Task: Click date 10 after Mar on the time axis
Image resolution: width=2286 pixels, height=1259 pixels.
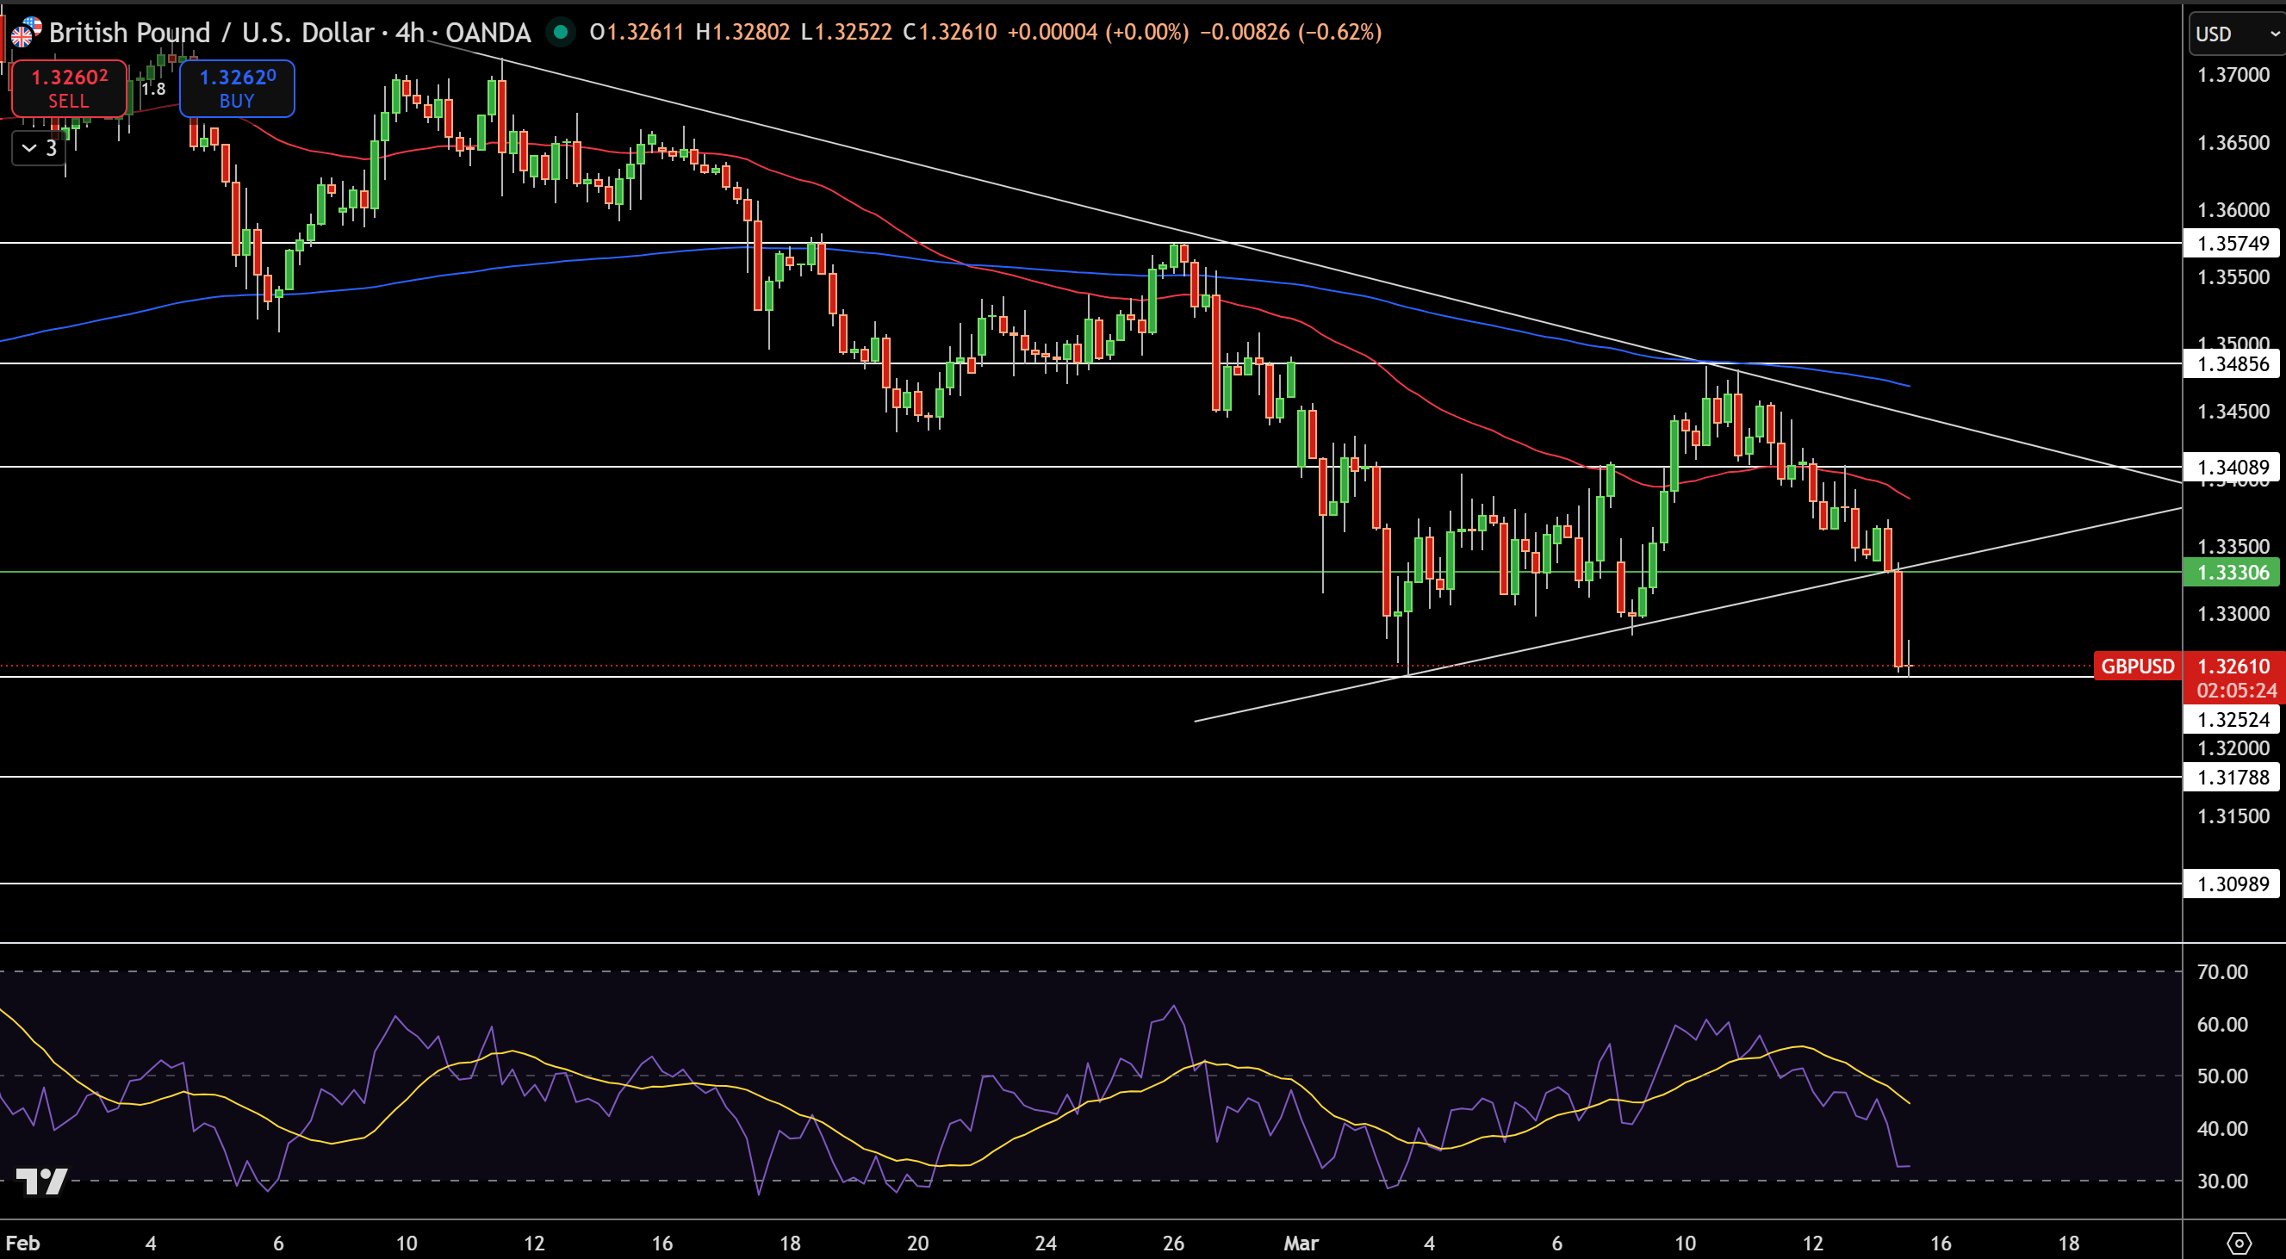Action: pos(1684,1243)
